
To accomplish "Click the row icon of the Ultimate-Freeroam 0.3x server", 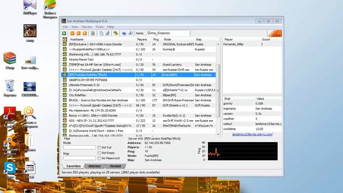I will point(64,85).
